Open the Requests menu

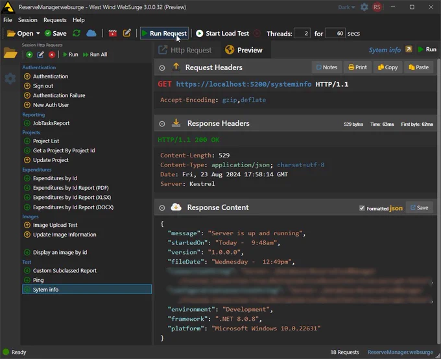click(55, 20)
